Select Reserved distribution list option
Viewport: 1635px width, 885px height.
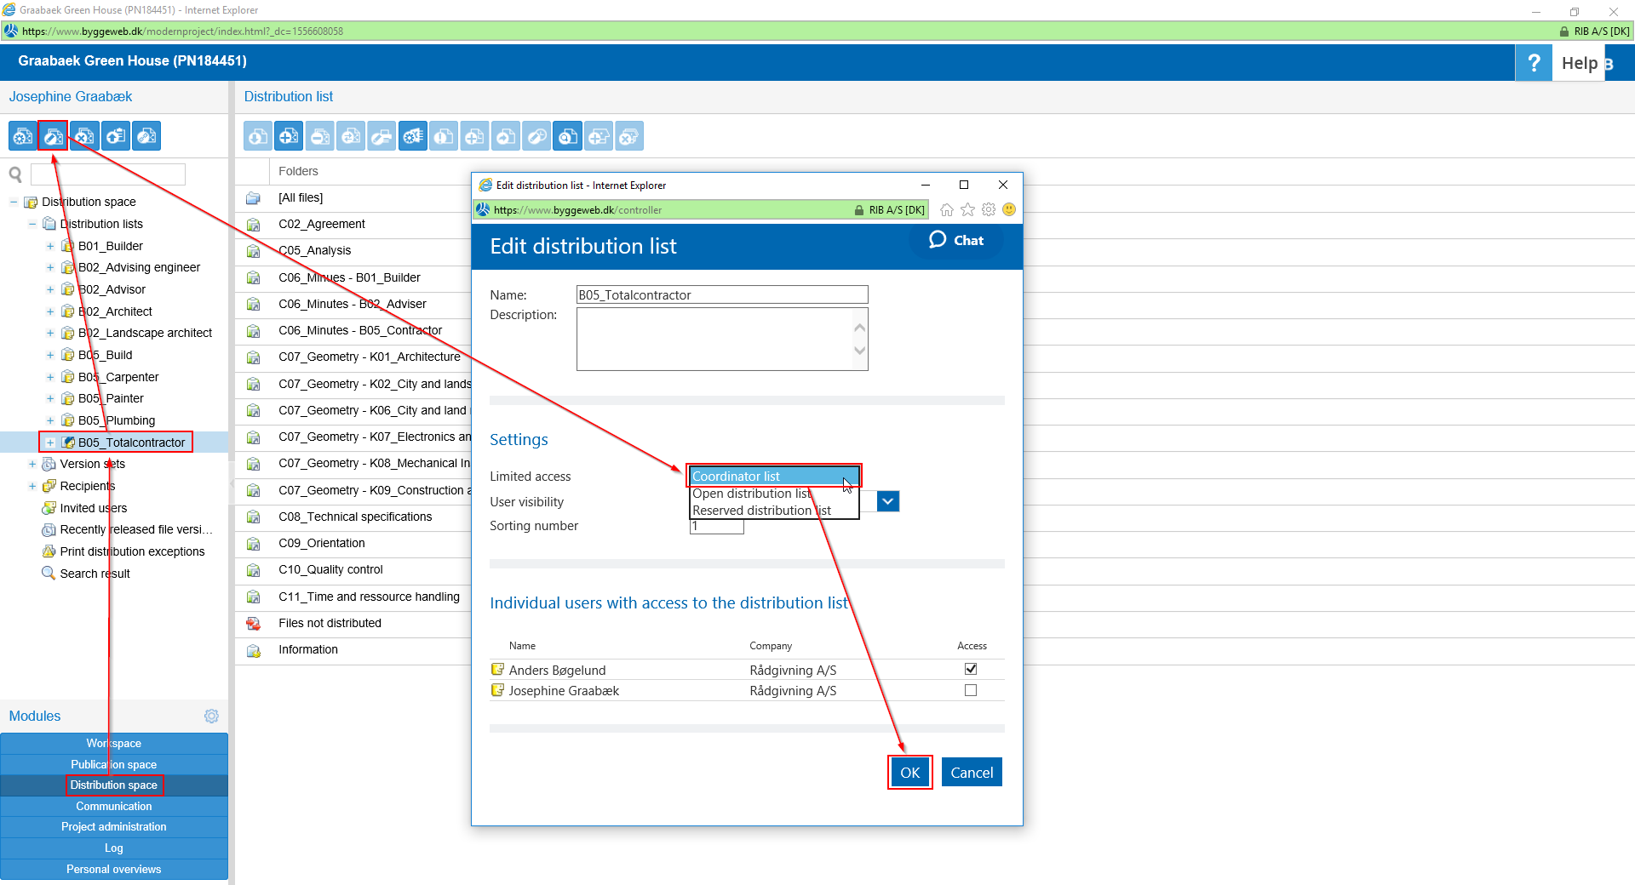(x=761, y=511)
